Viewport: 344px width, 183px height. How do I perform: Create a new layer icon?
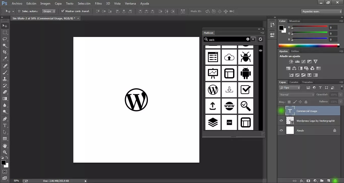pos(329,181)
